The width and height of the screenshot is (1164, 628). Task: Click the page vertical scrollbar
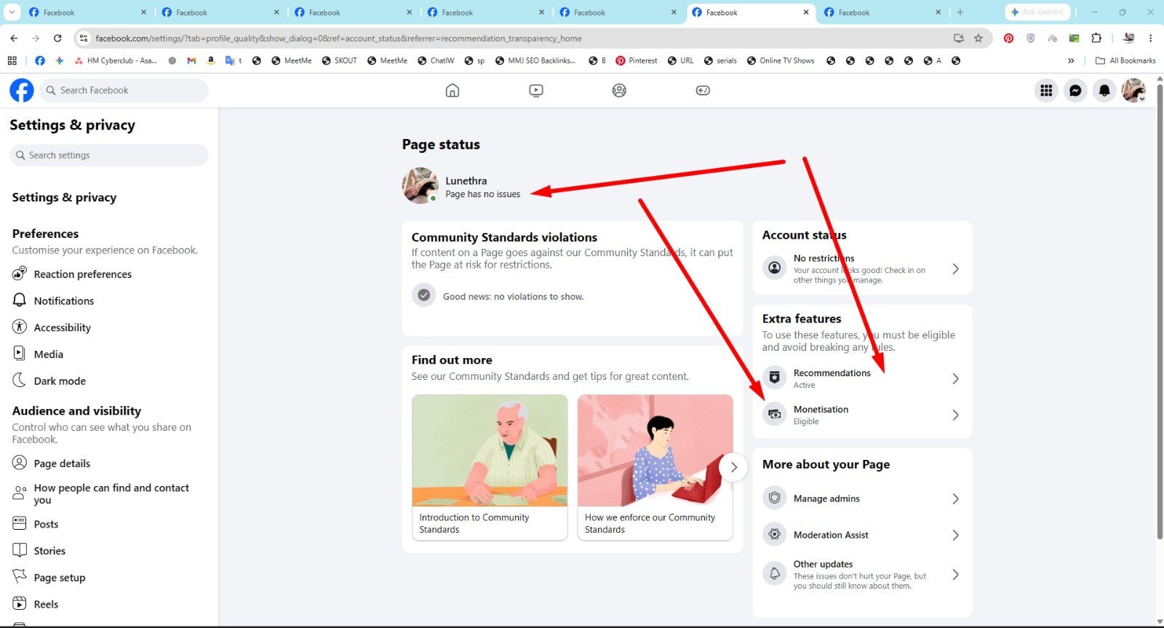click(x=1160, y=313)
